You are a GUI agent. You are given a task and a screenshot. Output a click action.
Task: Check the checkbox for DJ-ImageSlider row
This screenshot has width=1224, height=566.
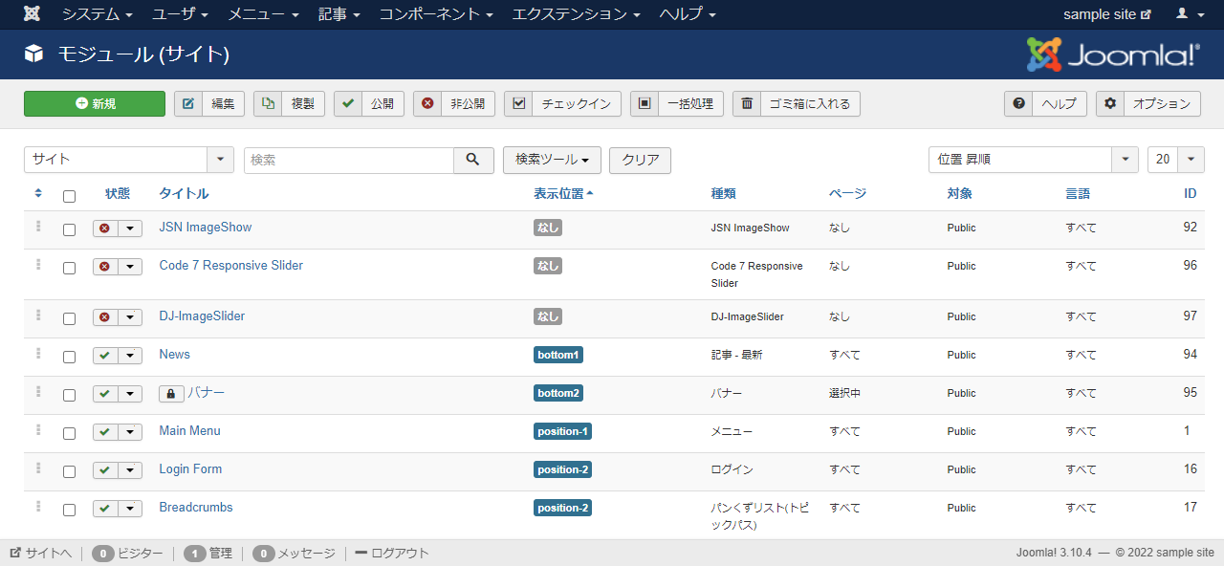pos(69,318)
